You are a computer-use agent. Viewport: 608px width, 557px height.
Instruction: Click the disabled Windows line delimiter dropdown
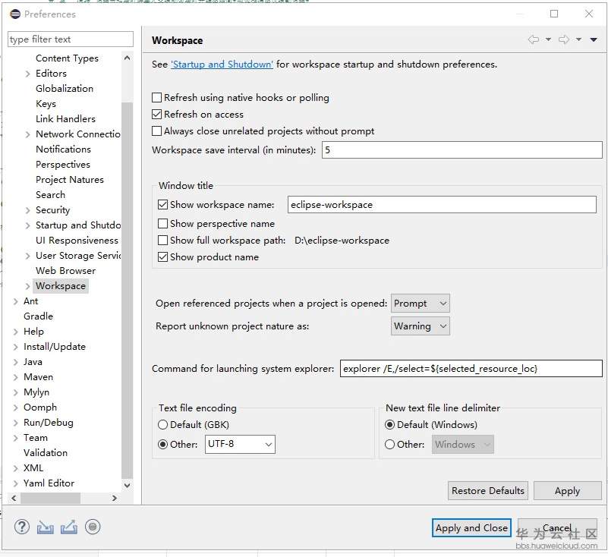(x=463, y=444)
